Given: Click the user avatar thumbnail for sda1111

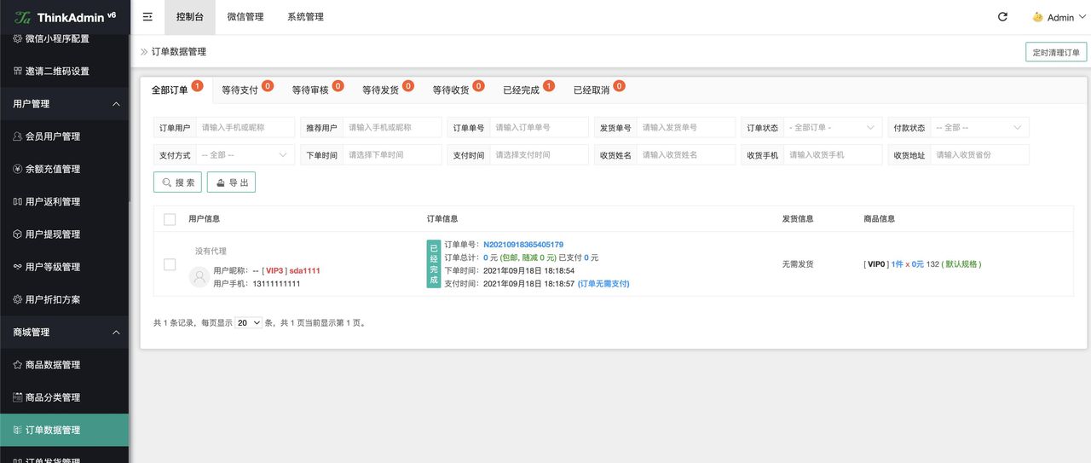Looking at the screenshot, I should tap(199, 276).
